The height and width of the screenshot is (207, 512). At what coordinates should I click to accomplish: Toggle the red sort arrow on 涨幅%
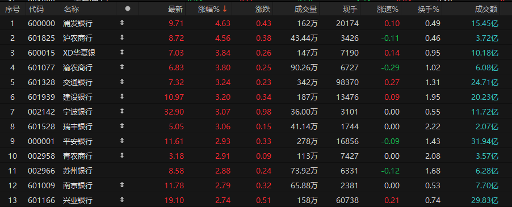point(225,9)
